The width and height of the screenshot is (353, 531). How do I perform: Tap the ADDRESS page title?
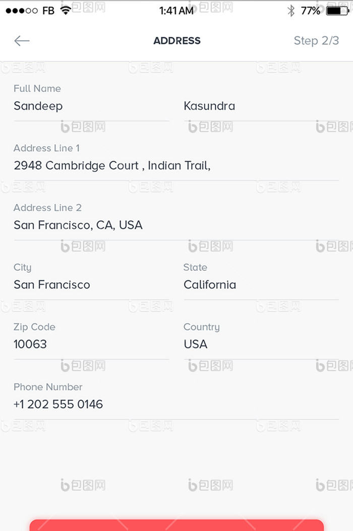177,41
